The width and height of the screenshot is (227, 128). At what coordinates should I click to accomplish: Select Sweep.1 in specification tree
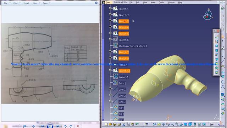[x=123, y=77]
